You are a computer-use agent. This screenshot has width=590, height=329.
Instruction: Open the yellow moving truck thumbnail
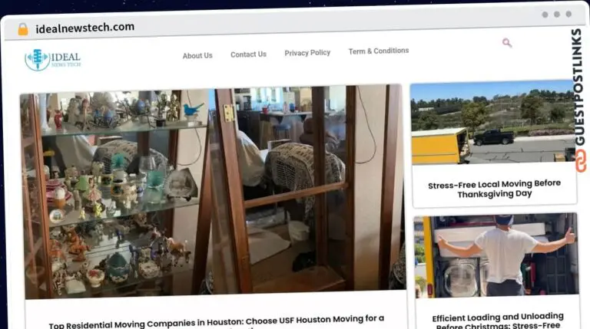click(493, 123)
